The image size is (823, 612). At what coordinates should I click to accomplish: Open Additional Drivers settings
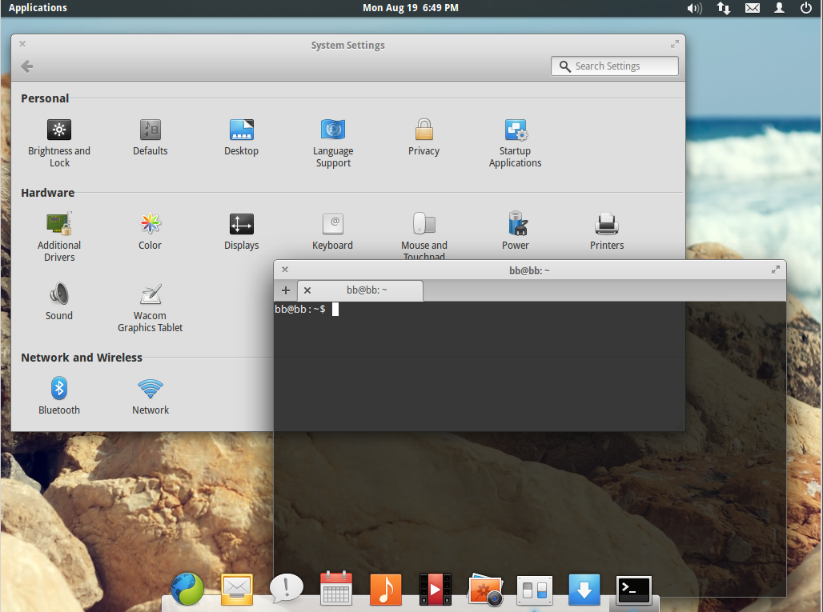pos(59,224)
